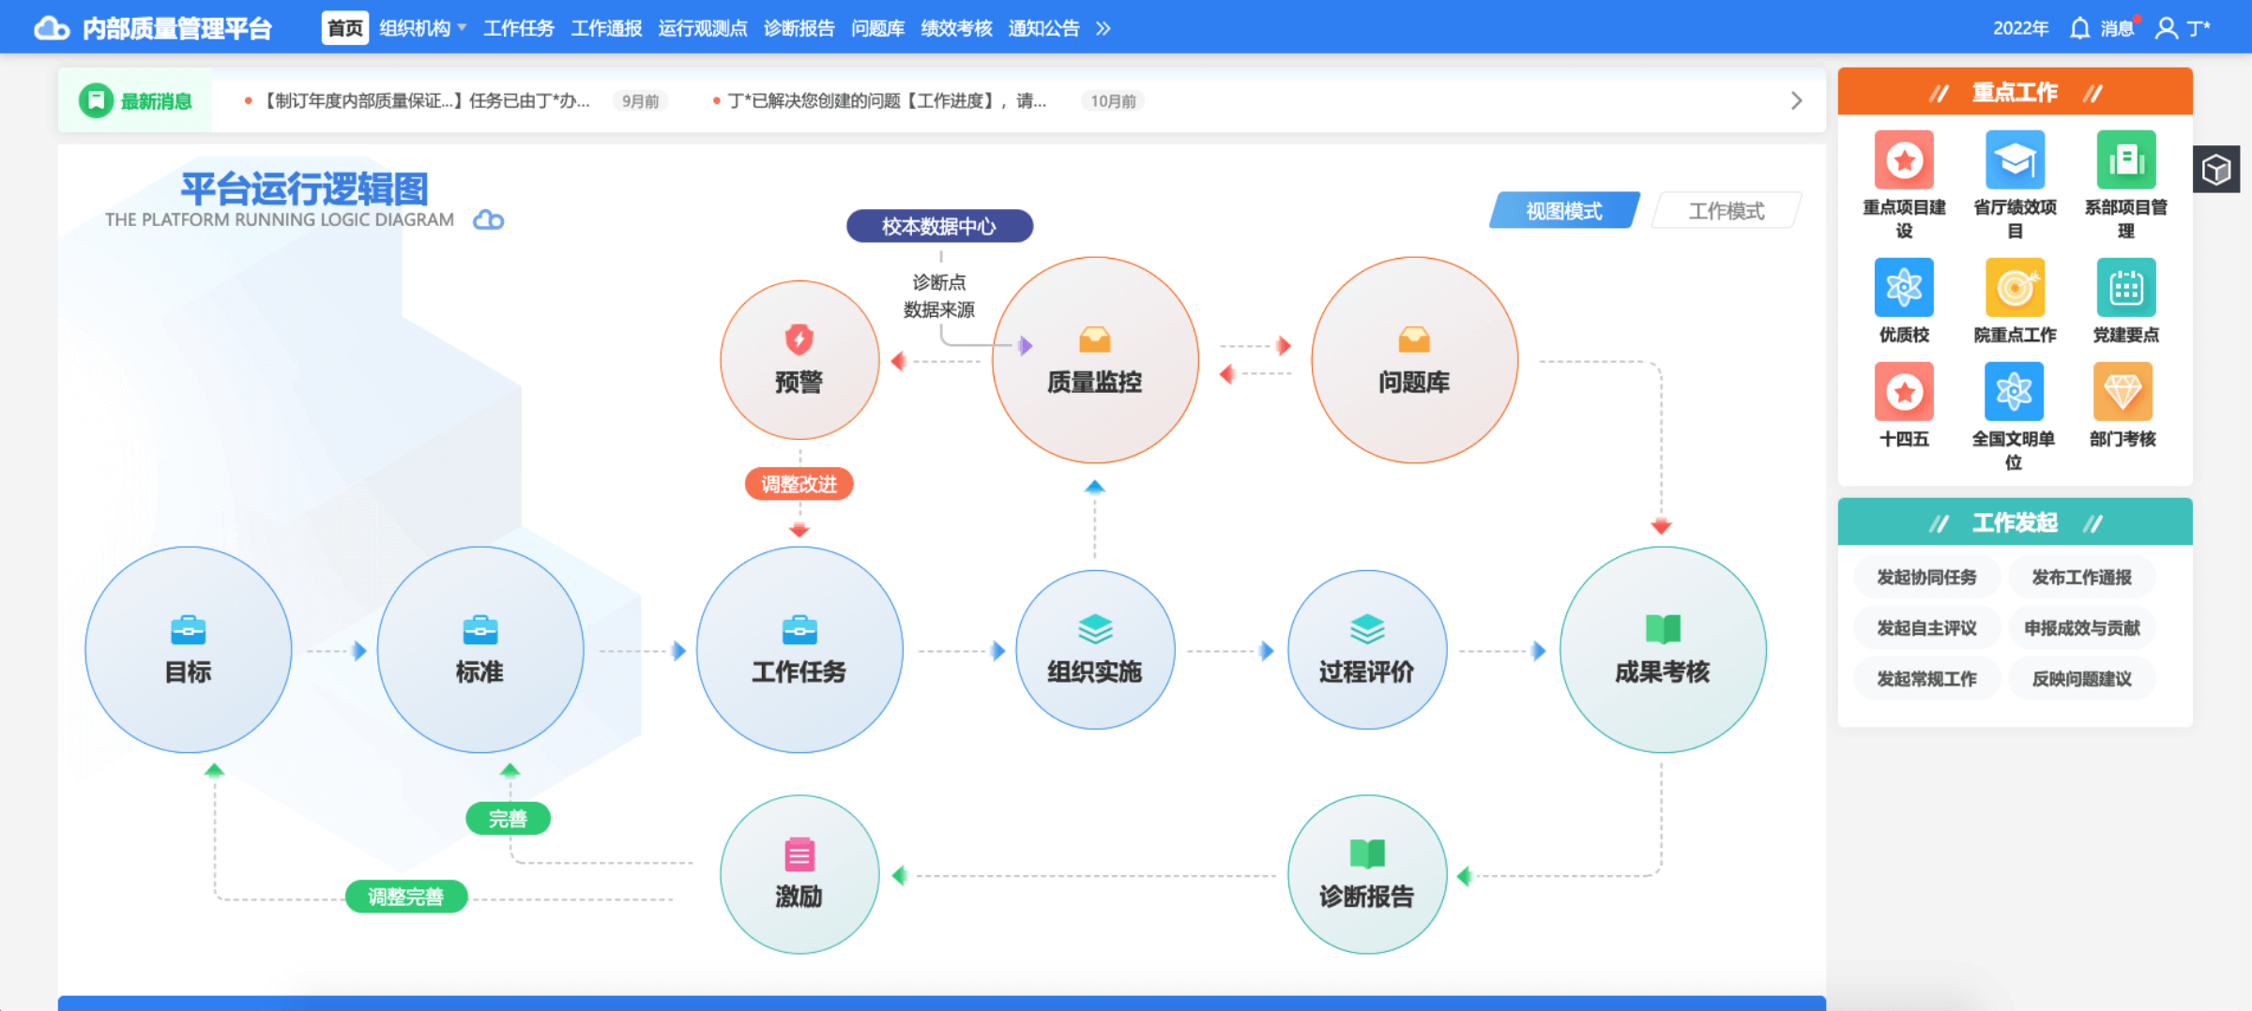The image size is (2252, 1011).
Task: Select the 优质校 atom icon
Action: click(x=1904, y=288)
